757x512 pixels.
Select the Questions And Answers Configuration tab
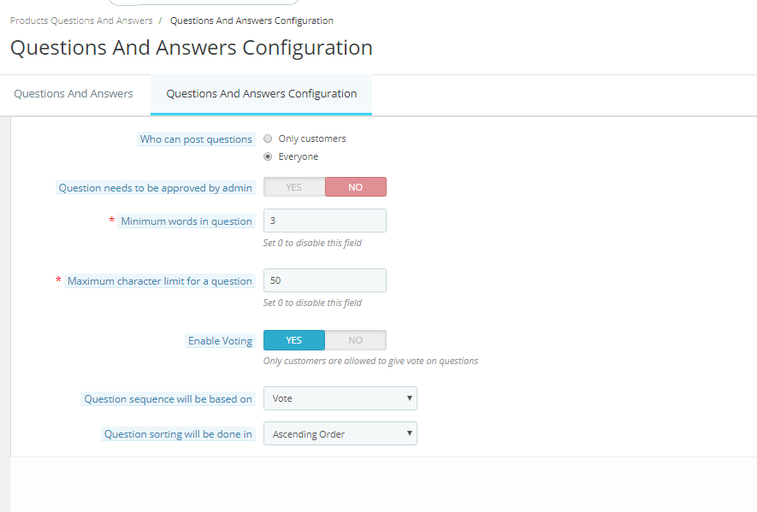point(261,94)
